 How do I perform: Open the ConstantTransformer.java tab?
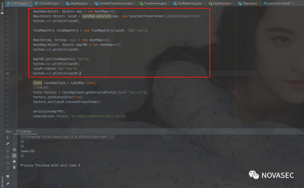pos(116,3)
